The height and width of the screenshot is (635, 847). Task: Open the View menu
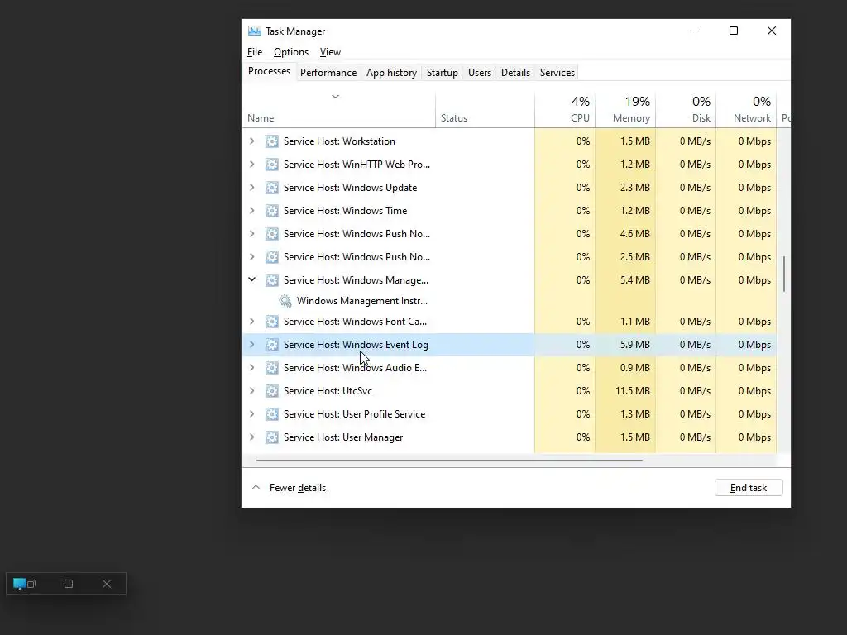coord(330,52)
